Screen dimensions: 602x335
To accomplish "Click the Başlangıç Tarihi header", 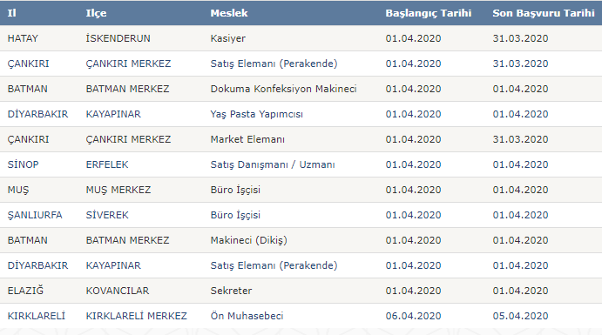I will [429, 13].
